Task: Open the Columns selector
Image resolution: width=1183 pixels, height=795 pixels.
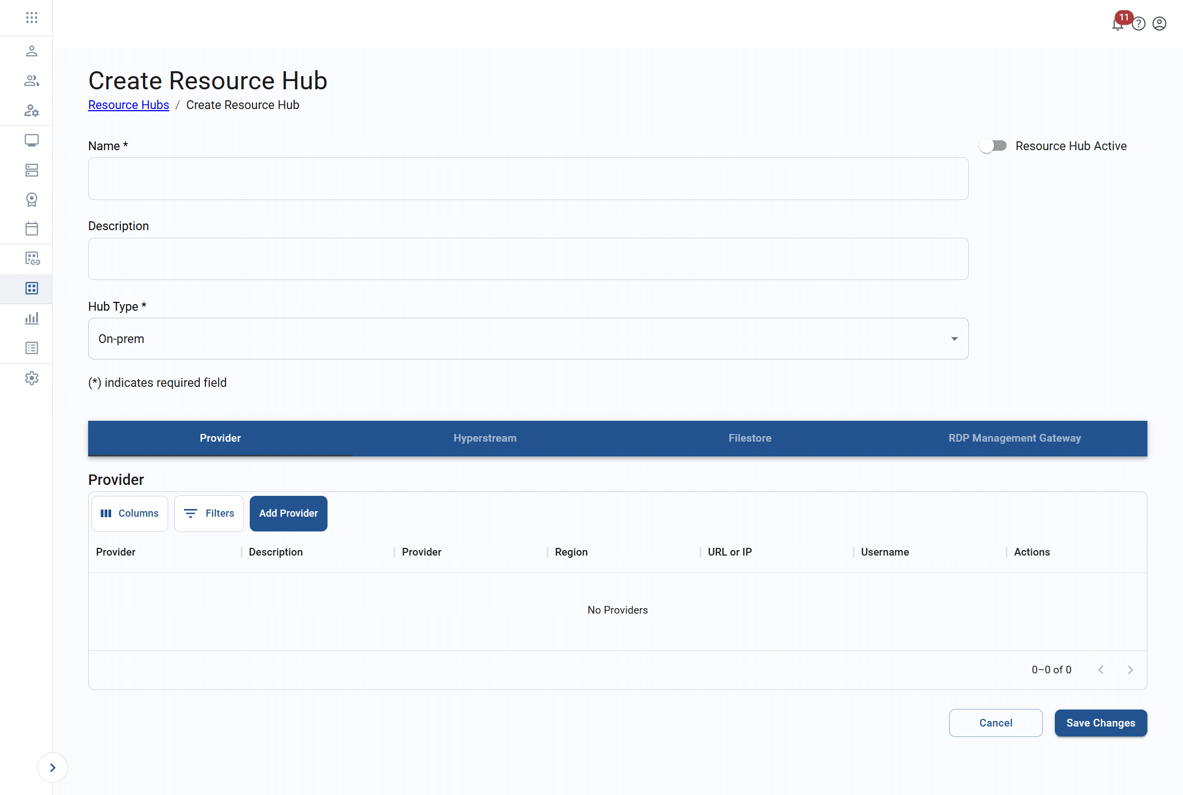Action: coord(129,513)
